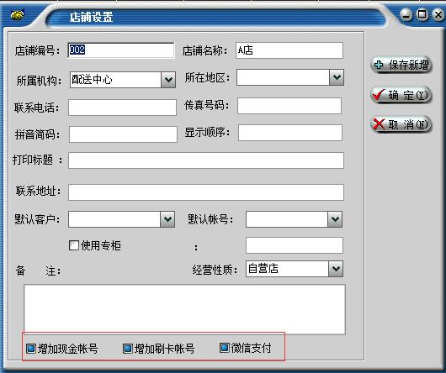The width and height of the screenshot is (446, 373).
Task: Click into the 备注 text area
Action: [x=185, y=309]
